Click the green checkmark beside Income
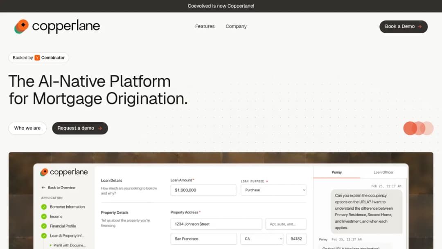This screenshot has width=442, height=249. click(x=44, y=217)
